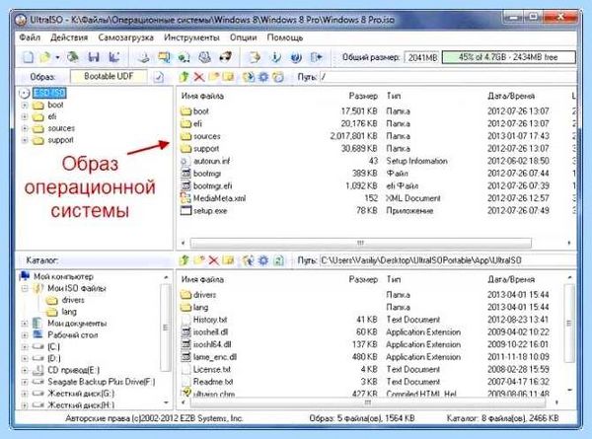This screenshot has width=592, height=439.
Task: Click red X delete in Каталог toolbar
Action: tap(214, 260)
